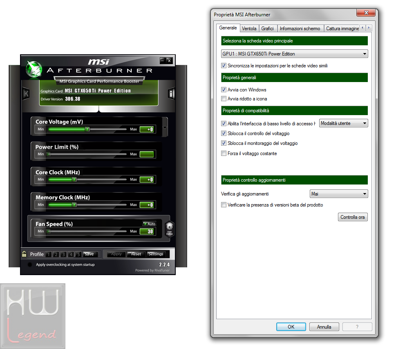
Task: Click the Memory Clock slider handle
Action: point(74,205)
